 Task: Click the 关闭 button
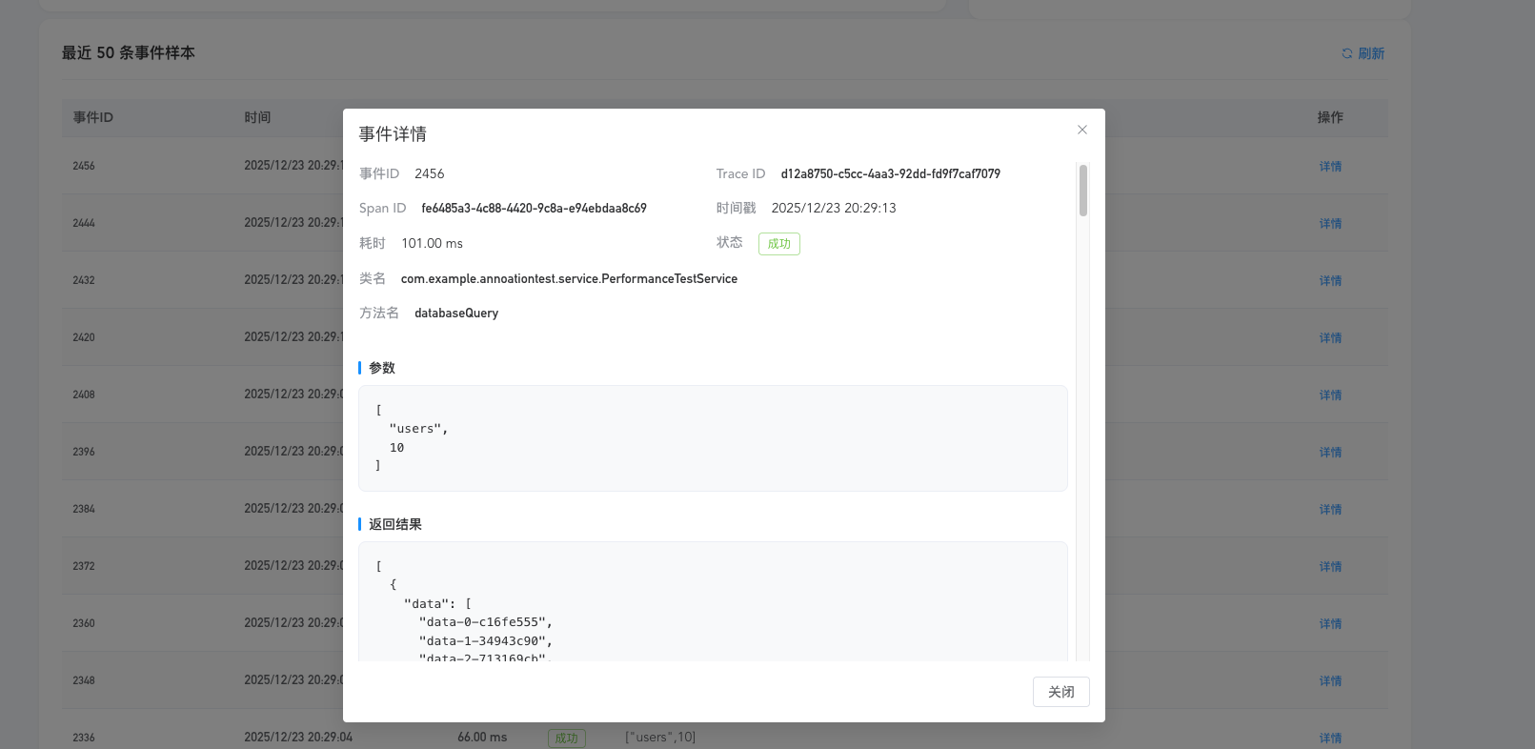click(x=1061, y=692)
